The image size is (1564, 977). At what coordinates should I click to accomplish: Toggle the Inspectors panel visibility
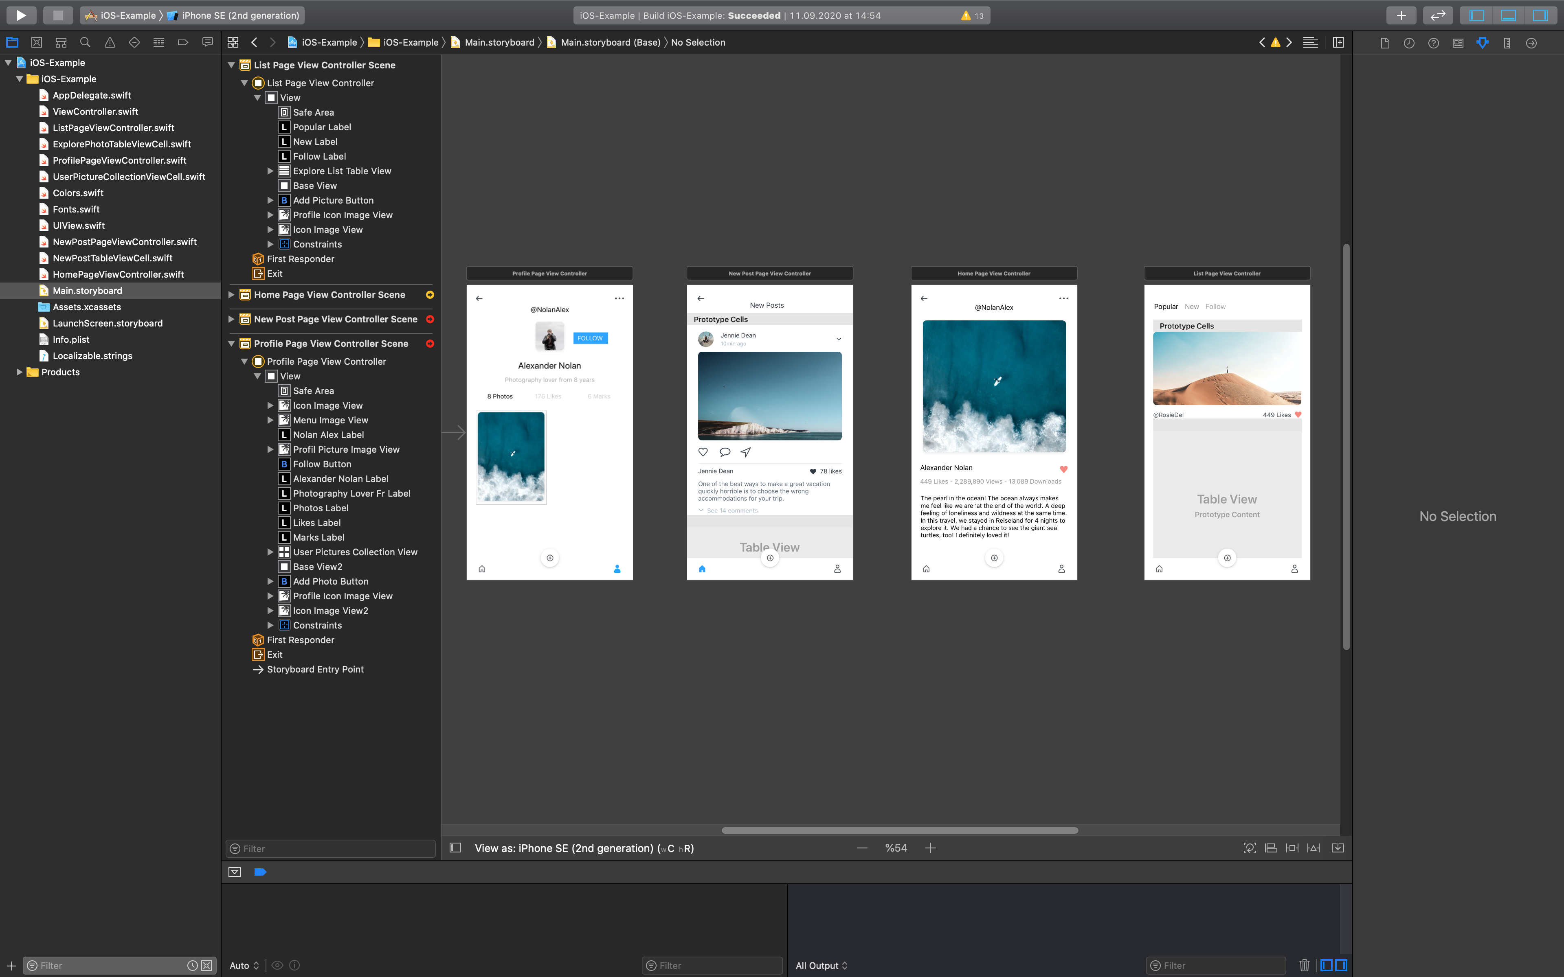[x=1540, y=15]
